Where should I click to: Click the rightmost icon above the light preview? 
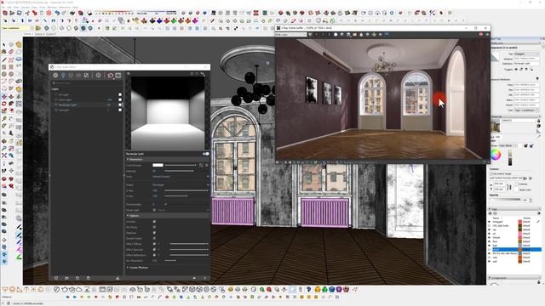tap(203, 74)
